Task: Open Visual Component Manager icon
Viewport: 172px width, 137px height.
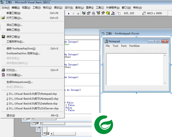Action: tap(113, 13)
